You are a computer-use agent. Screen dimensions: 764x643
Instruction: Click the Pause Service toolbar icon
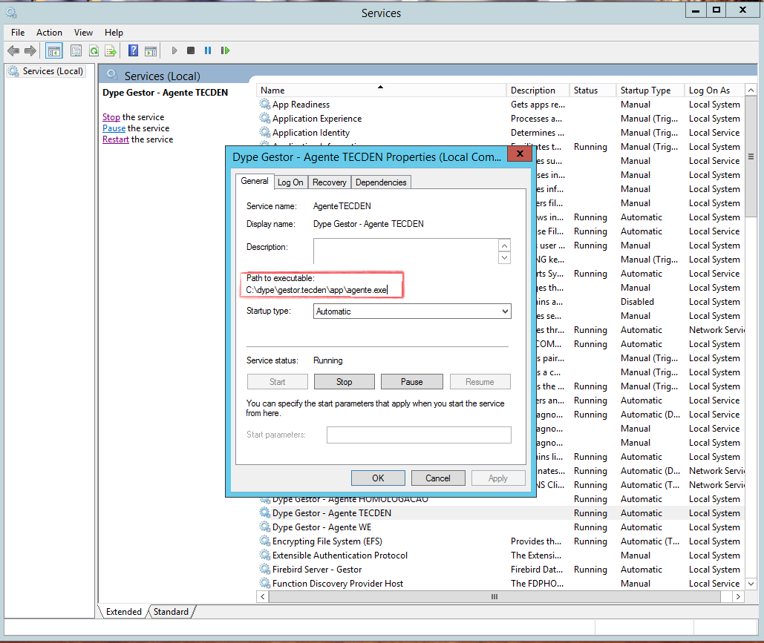tap(208, 50)
